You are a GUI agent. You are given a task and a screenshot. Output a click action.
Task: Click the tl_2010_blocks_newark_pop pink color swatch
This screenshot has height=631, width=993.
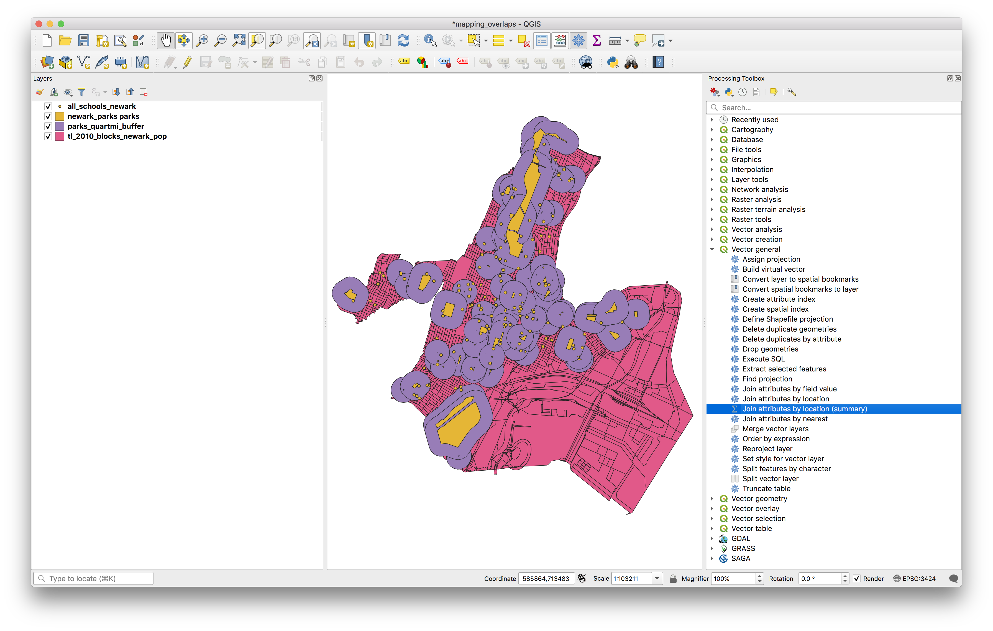60,137
